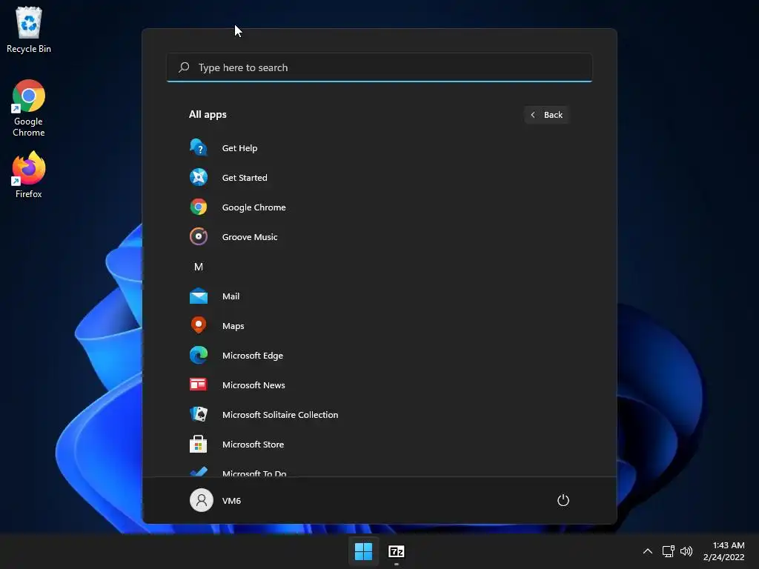Launch Get Started icon in All apps
759x569 pixels.
(199, 178)
